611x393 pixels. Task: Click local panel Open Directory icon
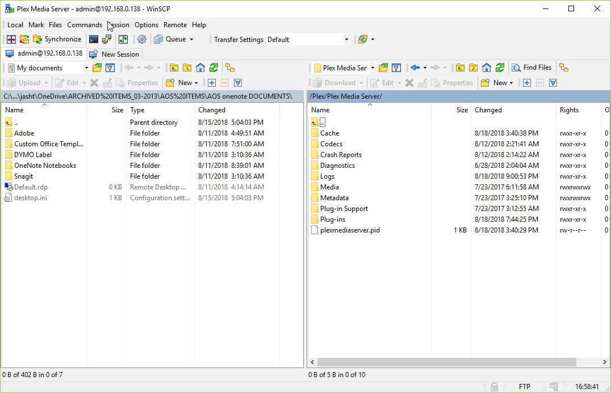point(97,67)
